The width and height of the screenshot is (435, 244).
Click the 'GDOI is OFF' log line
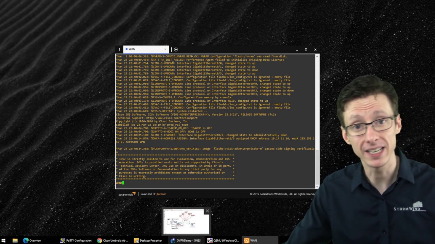[x=161, y=131]
